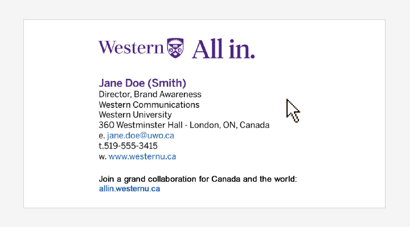Click the "w." website label

[x=102, y=156]
